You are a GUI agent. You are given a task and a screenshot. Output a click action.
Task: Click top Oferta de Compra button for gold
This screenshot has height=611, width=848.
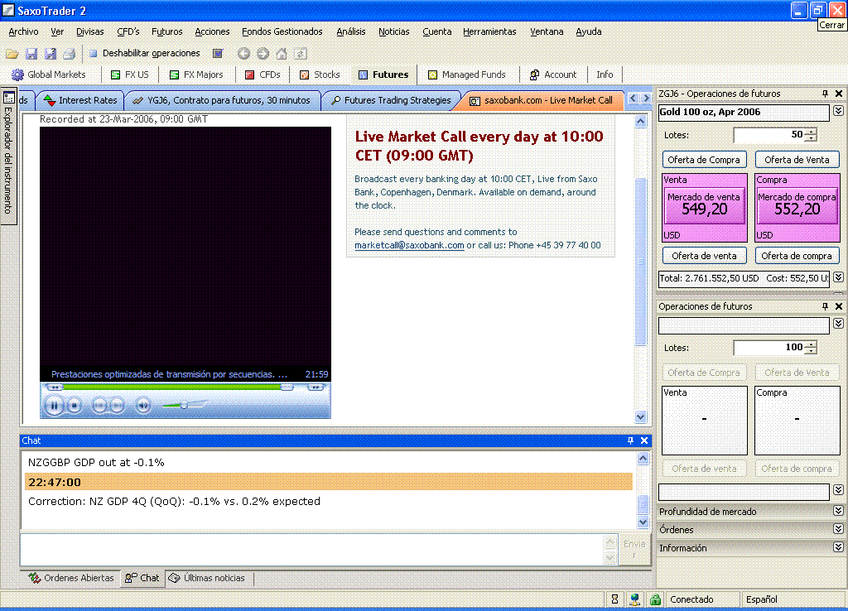coord(704,160)
